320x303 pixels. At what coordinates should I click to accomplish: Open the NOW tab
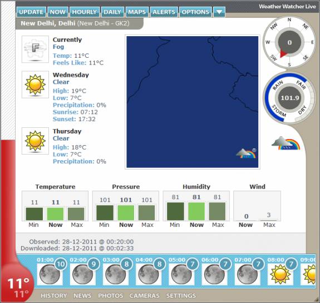coord(58,12)
